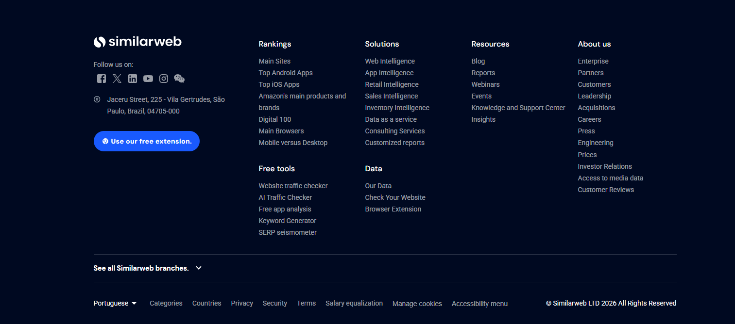Open Main Browsers ranking
Screen dimensions: 735x324
coord(281,131)
